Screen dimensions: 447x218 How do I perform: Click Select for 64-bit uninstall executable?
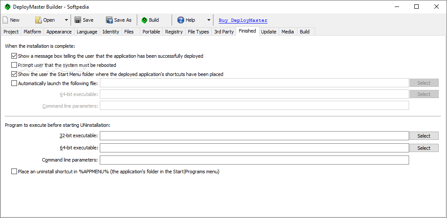point(424,148)
